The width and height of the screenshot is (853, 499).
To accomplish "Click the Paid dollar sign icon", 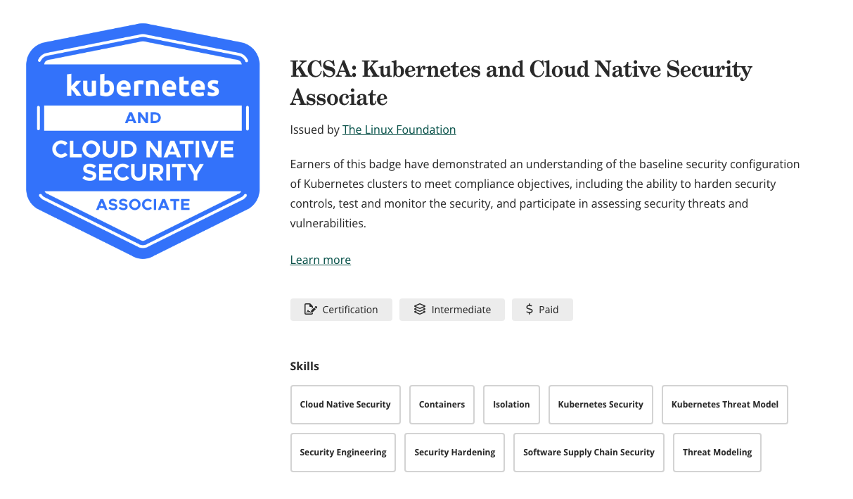I will pos(530,310).
